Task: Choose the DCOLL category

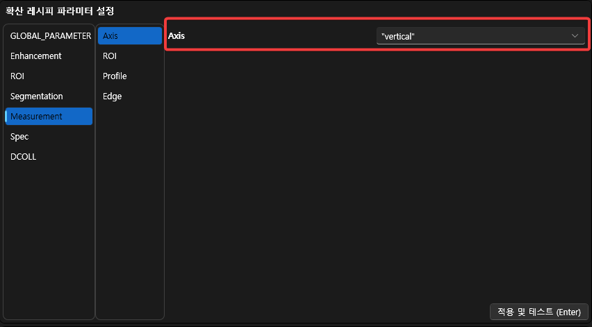Action: tap(24, 157)
